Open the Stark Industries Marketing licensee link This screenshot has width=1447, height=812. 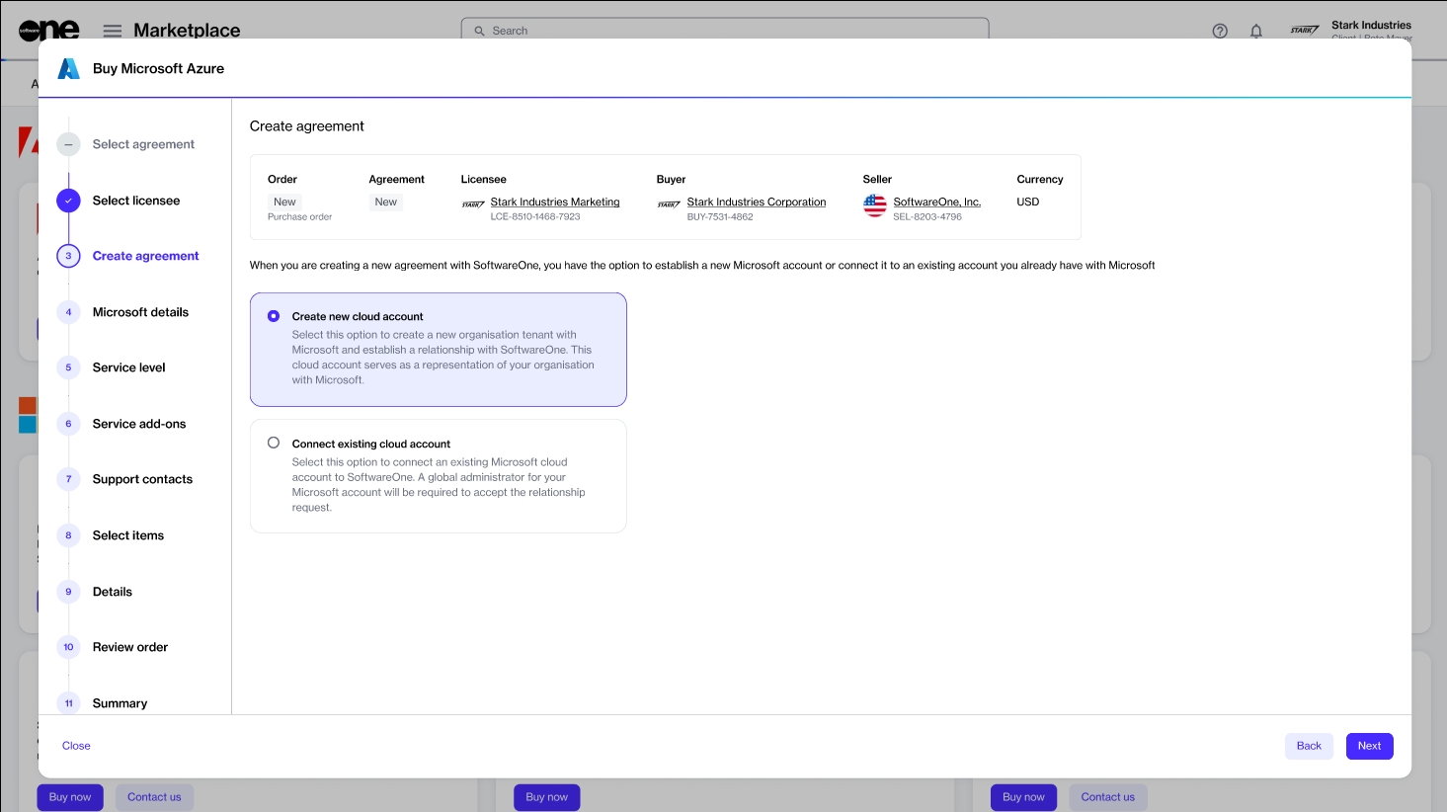pyautogui.click(x=555, y=202)
